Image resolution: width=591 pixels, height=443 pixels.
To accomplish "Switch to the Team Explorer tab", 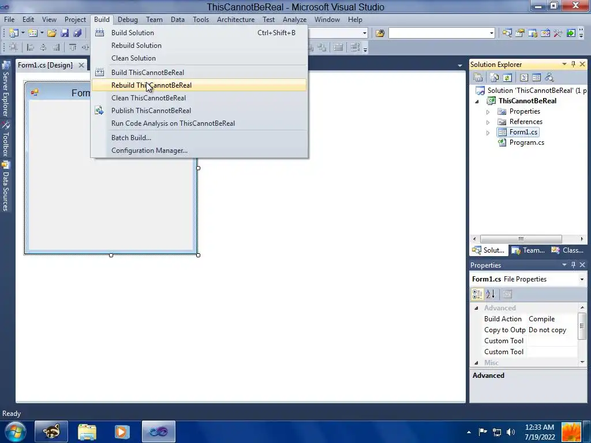I will click(x=528, y=250).
